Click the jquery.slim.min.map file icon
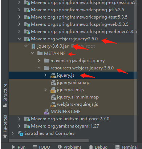Screen dimensions: 142x149 point(53,97)
